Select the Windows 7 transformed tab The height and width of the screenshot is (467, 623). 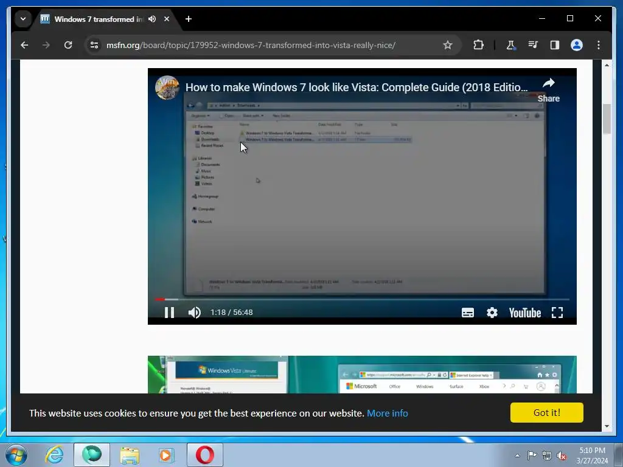point(97,19)
